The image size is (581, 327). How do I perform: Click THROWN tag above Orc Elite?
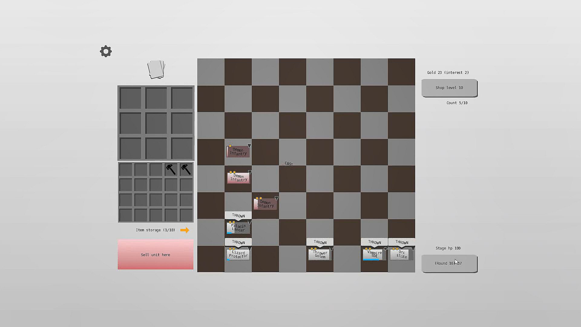tap(402, 242)
